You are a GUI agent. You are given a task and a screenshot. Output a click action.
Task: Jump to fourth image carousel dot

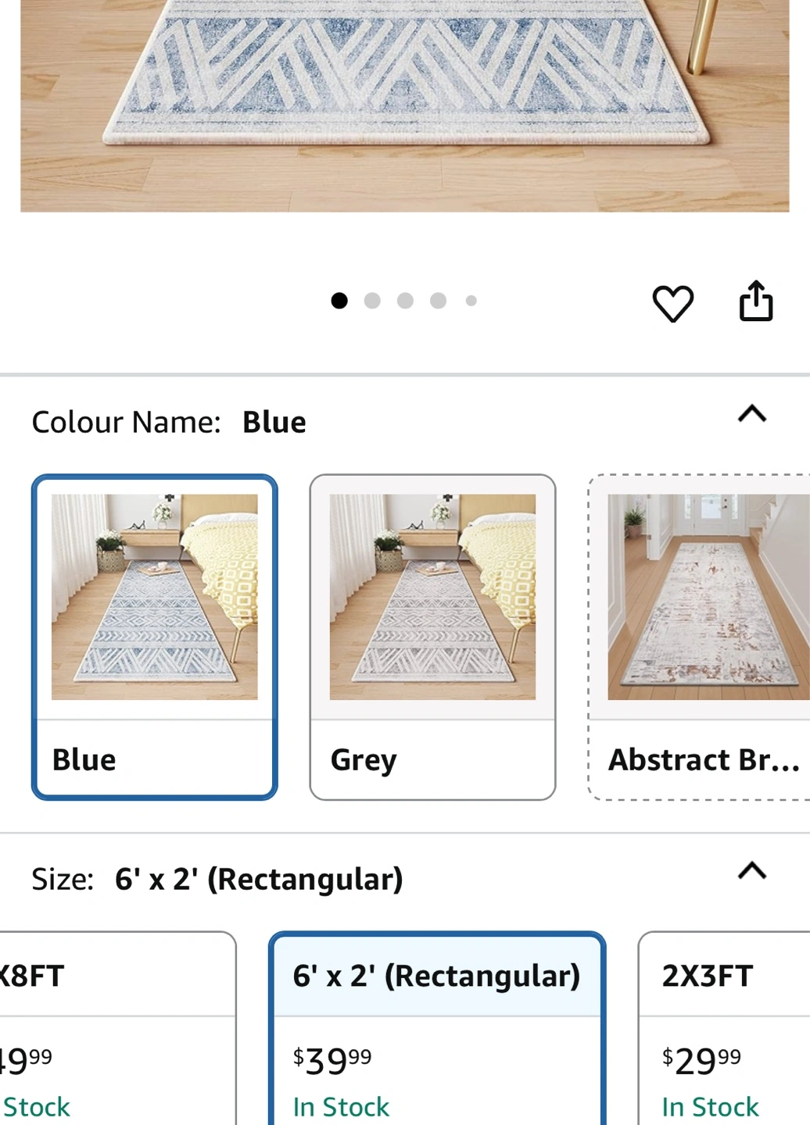438,301
